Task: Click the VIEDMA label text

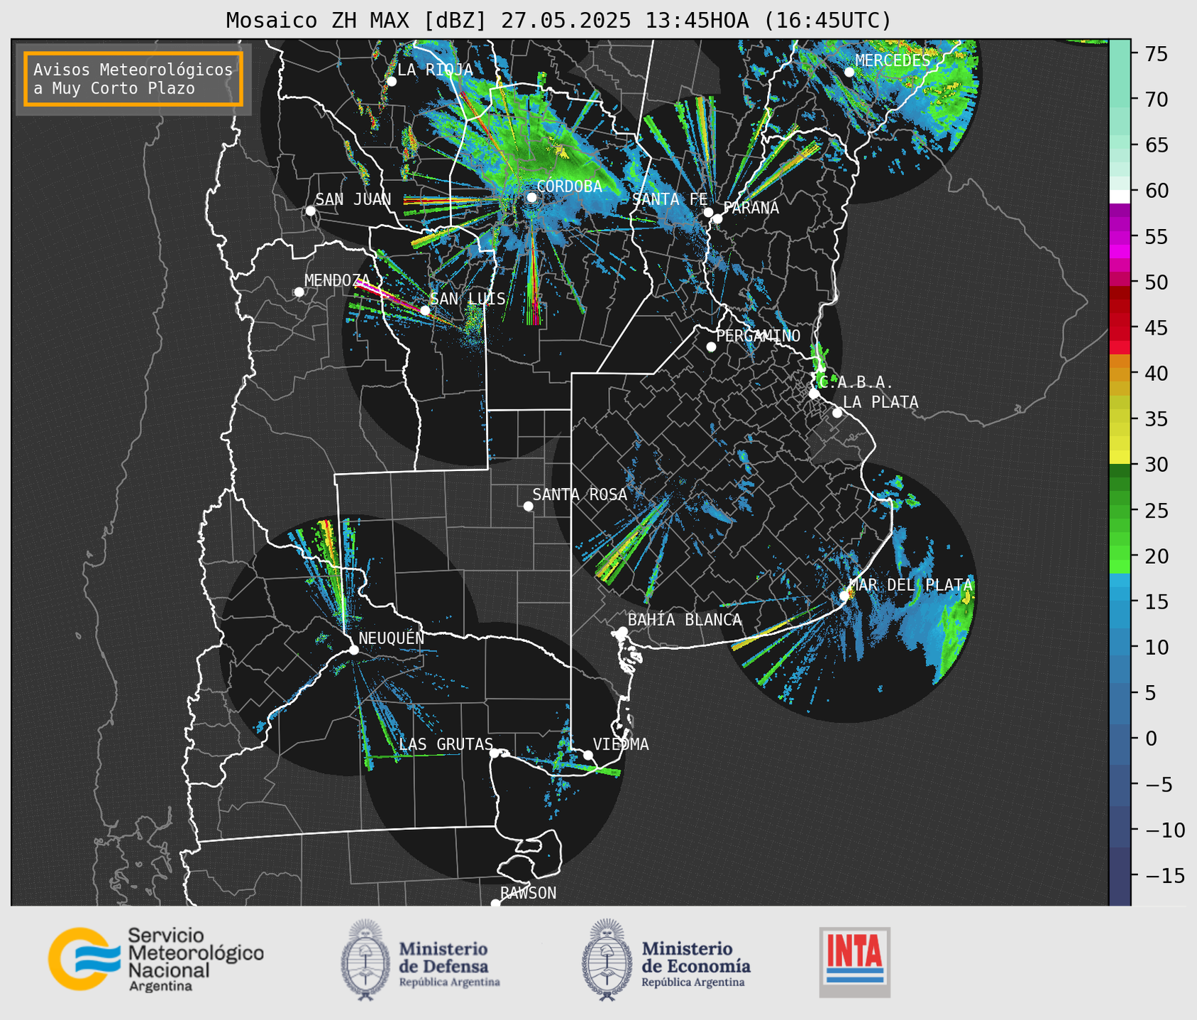Action: pos(621,744)
